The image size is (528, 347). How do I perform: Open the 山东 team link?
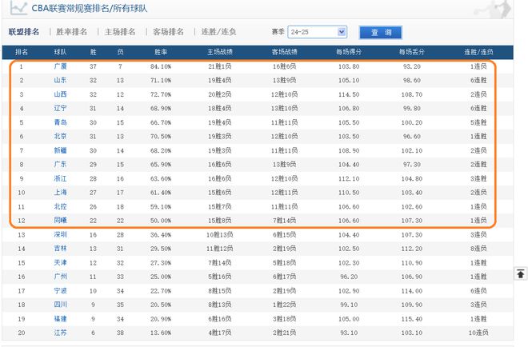pyautogui.click(x=60, y=80)
